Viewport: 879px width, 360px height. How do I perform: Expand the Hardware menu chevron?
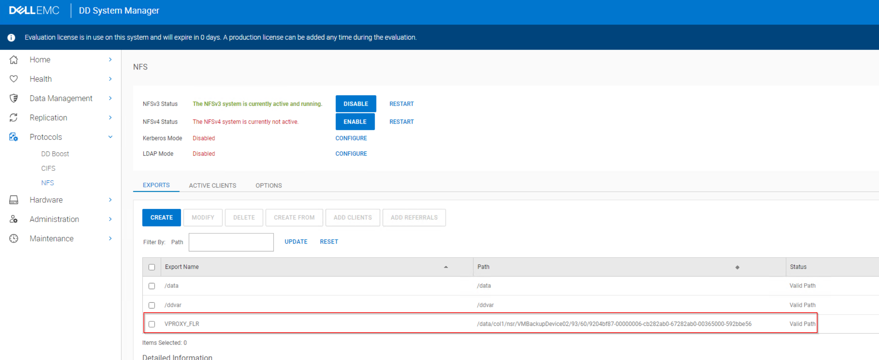(x=110, y=200)
